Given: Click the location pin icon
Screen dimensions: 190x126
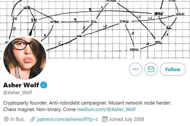Looking at the screenshot, I should point(6,119).
